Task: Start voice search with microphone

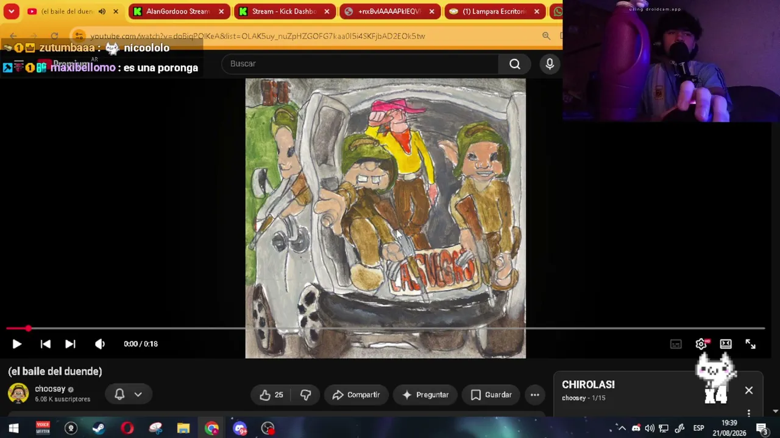Action: point(550,64)
